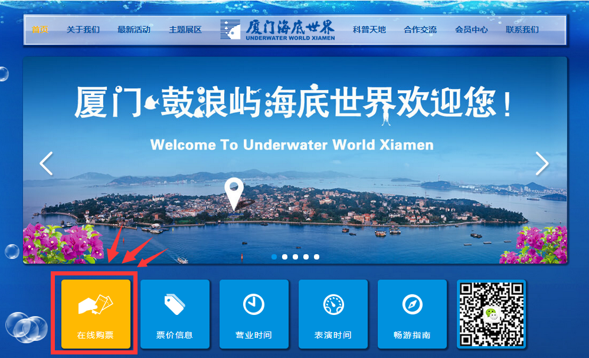Click the map pin on the island
The width and height of the screenshot is (589, 358).
click(x=234, y=193)
